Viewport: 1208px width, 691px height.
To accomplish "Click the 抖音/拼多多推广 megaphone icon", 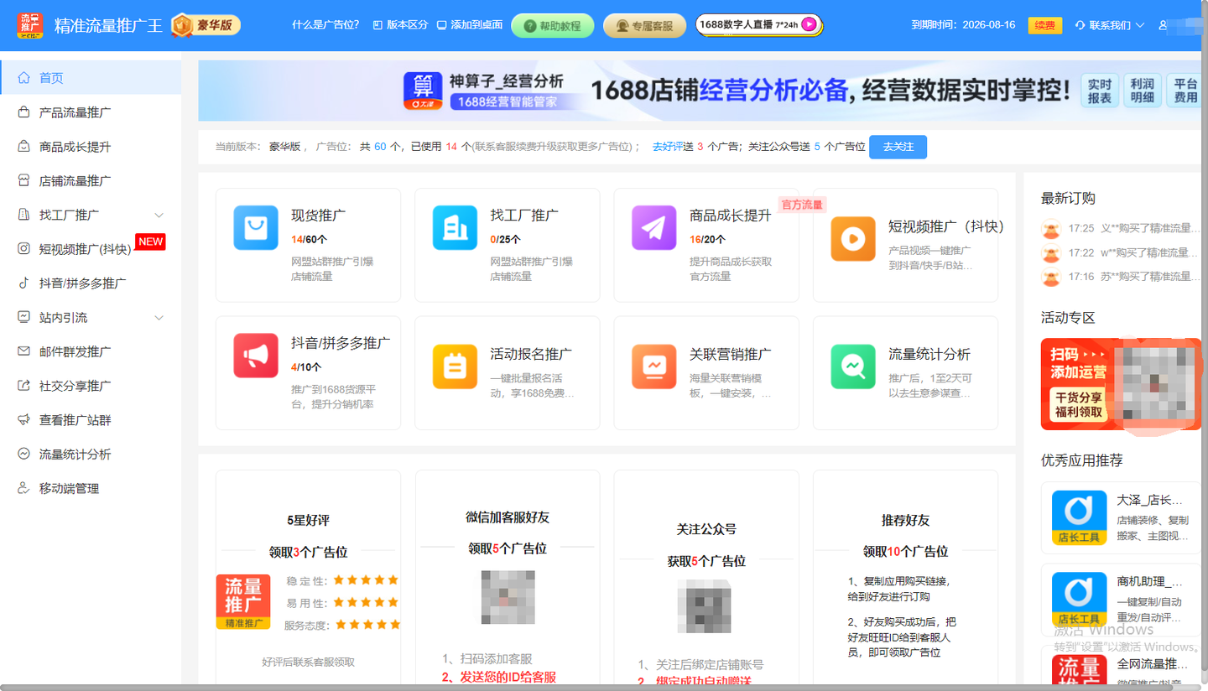I will click(x=255, y=355).
